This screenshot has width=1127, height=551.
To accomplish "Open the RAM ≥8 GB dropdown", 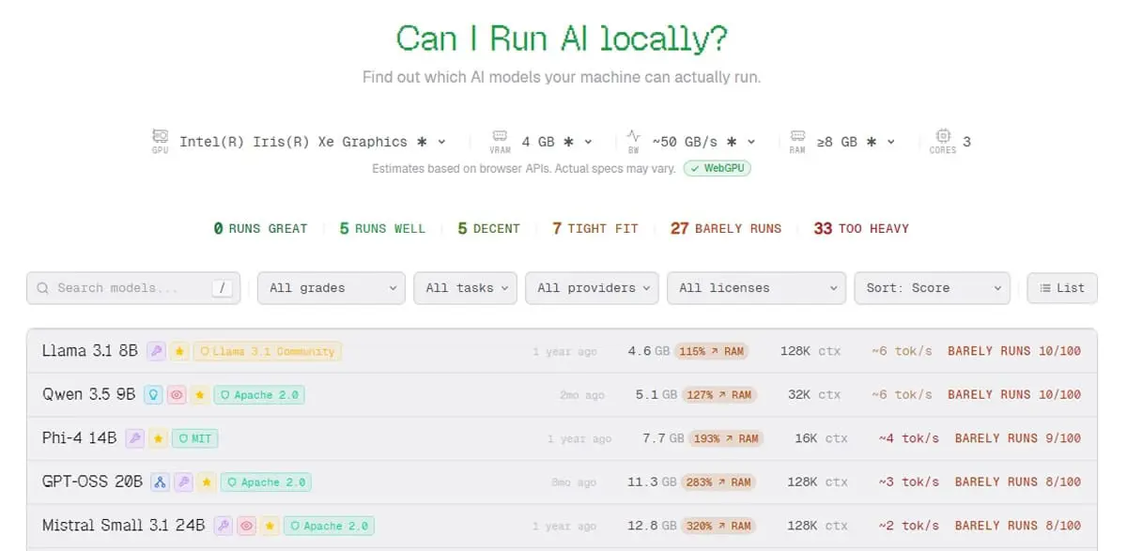I will (856, 142).
